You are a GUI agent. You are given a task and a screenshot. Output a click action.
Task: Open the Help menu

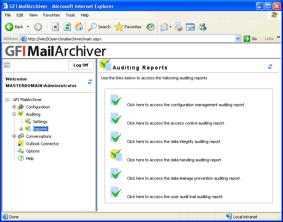(x=84, y=15)
